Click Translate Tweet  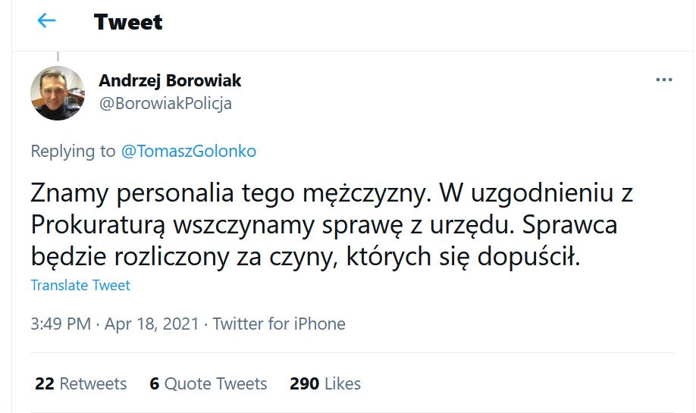pyautogui.click(x=80, y=285)
